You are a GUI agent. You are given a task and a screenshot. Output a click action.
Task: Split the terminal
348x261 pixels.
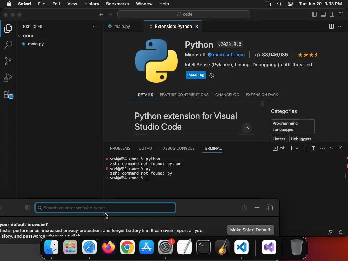click(x=305, y=148)
